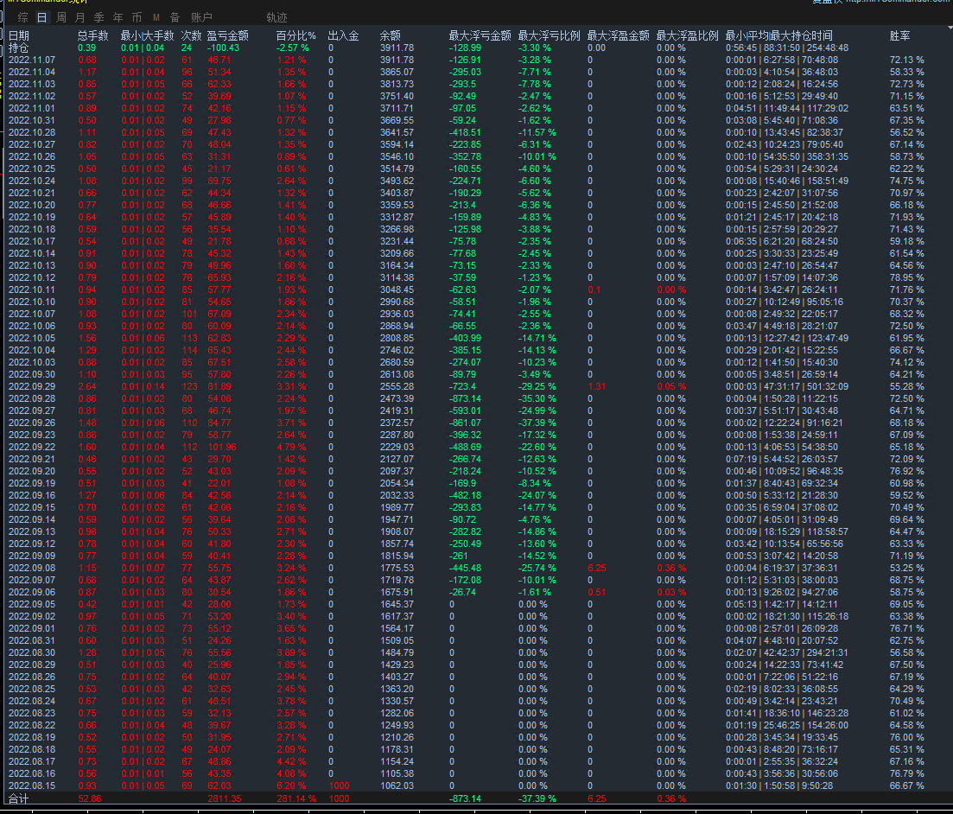Screen dimensions: 953x814
Task: Click the 出入金 column header
Action: (343, 36)
